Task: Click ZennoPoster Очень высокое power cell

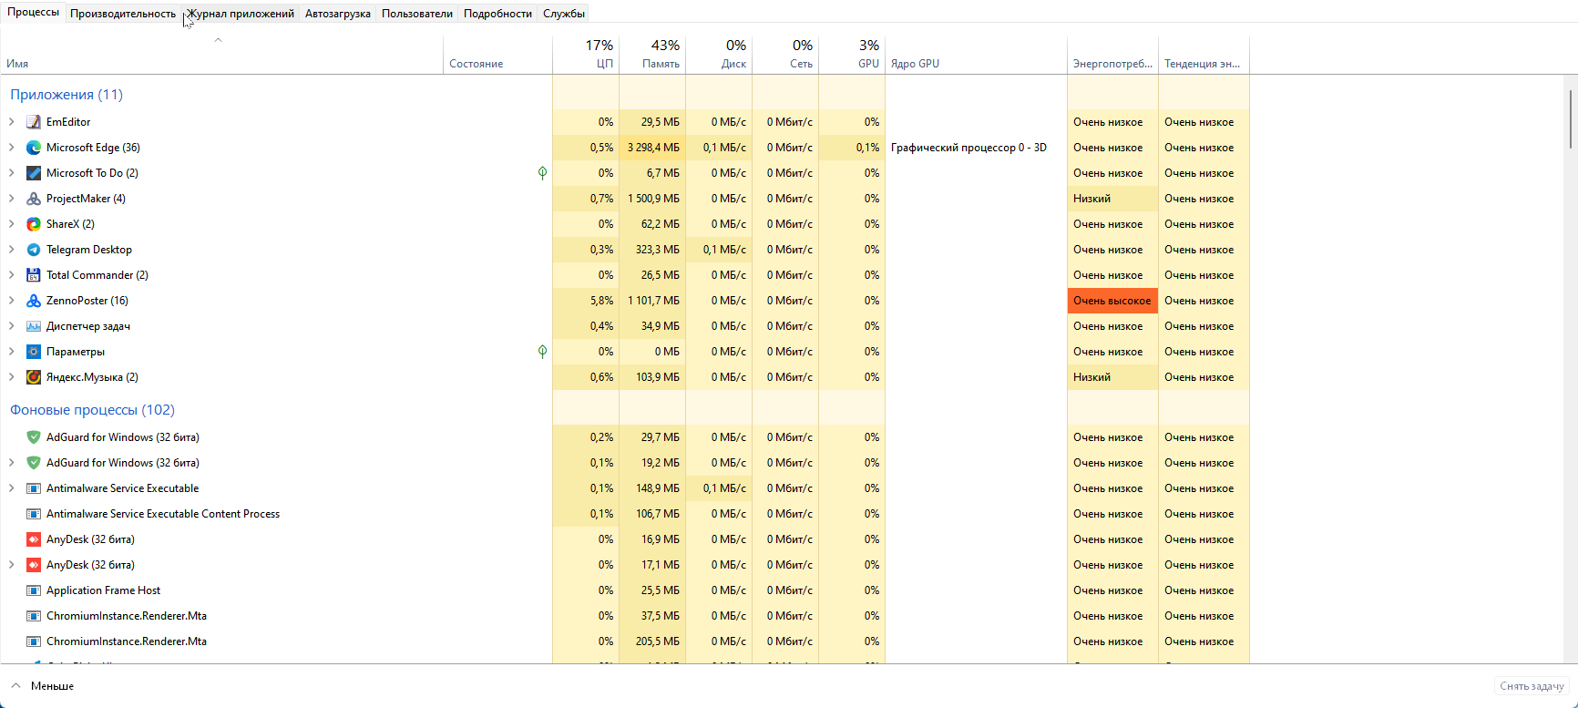Action: coord(1112,301)
